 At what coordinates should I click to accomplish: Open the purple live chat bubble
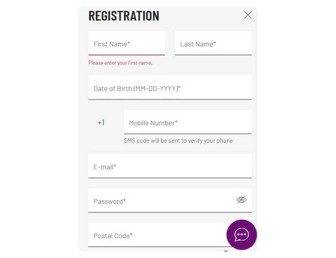(242, 235)
